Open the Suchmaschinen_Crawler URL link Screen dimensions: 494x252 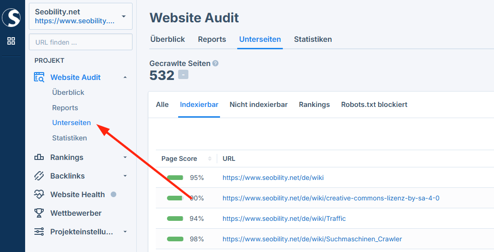click(312, 239)
